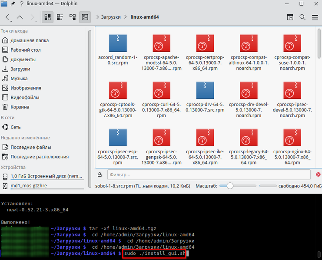Click the Фильтр text field
This screenshot has width=322, height=260.
click(x=208, y=174)
